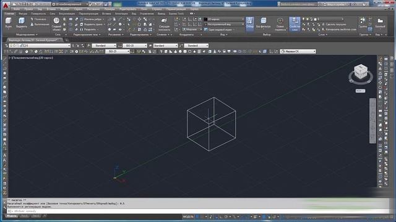The width and height of the screenshot is (396, 222).
Task: Select Box icon in Modeling toolbar
Action: pyautogui.click(x=166, y=51)
